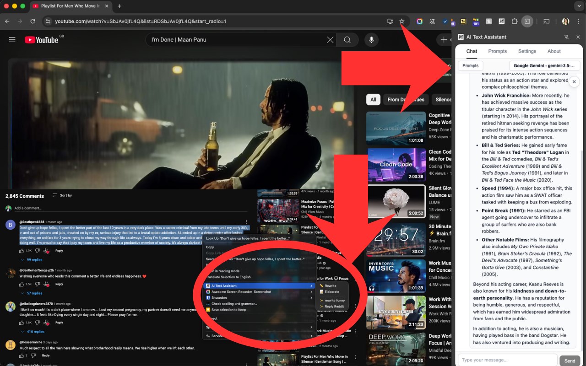Clear the search box with the X icon
Screen dimensions: 586x366
(x=330, y=40)
